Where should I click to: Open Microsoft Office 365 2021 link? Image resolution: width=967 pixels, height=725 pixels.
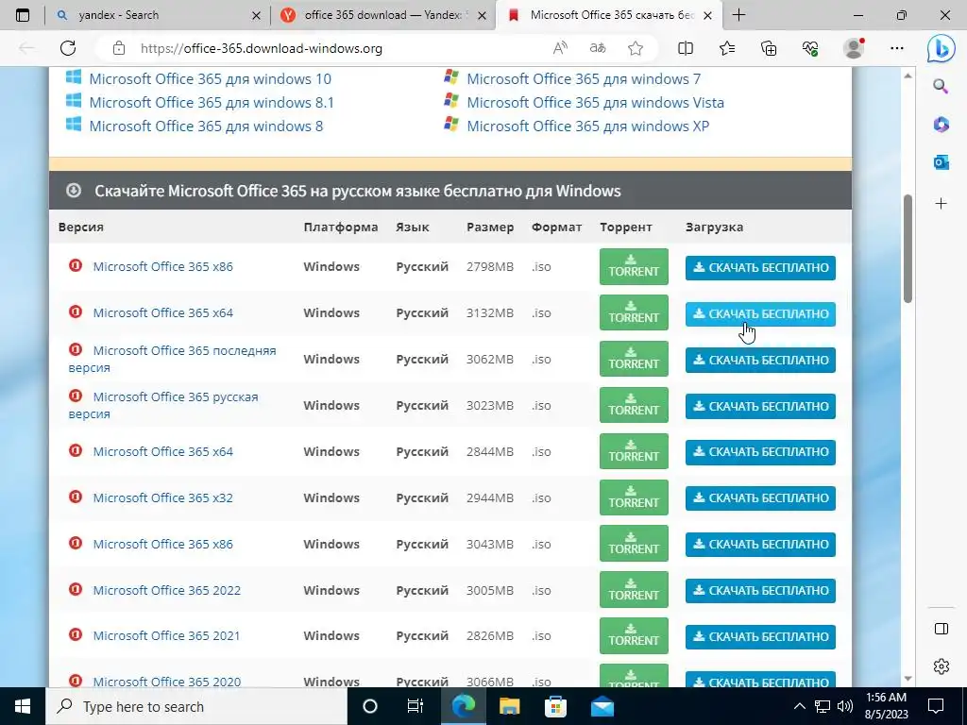click(166, 635)
